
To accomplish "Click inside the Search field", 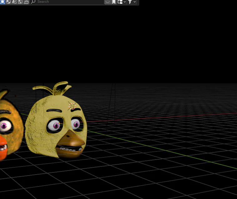I will [x=67, y=2].
